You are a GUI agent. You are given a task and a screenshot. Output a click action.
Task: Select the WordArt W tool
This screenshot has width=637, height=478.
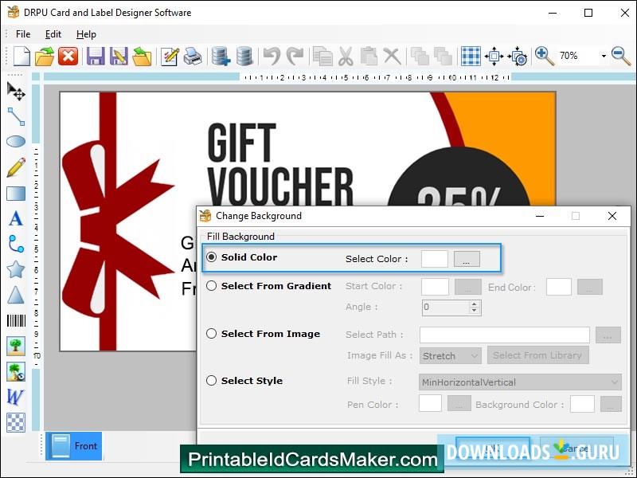(16, 397)
